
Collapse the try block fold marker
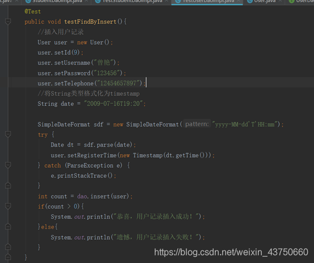click(8, 134)
